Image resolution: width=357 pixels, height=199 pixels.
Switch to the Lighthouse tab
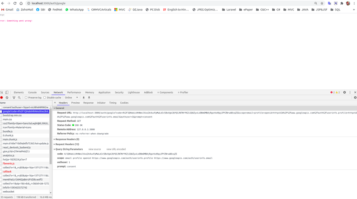click(x=134, y=92)
